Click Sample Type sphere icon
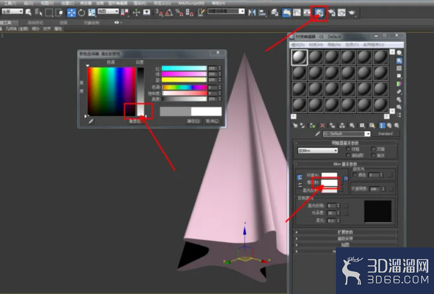The height and width of the screenshot is (294, 434). (399, 53)
